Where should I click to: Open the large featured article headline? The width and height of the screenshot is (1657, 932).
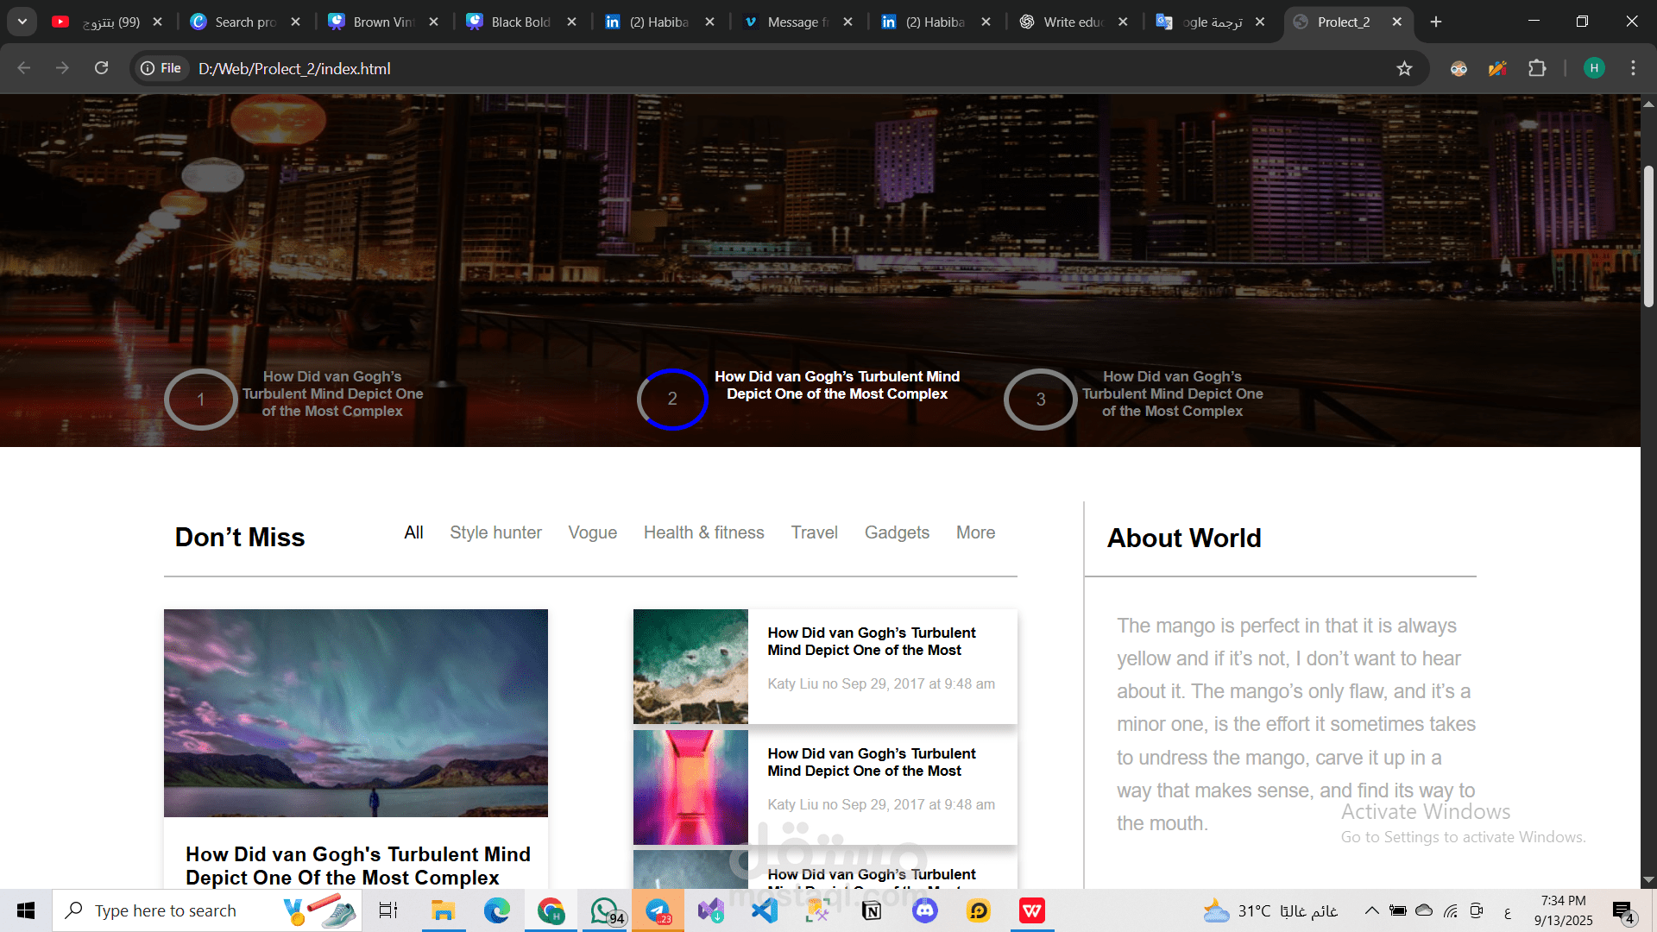[x=358, y=866]
